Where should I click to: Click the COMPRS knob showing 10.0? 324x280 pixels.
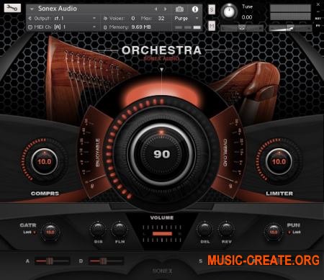click(x=45, y=161)
